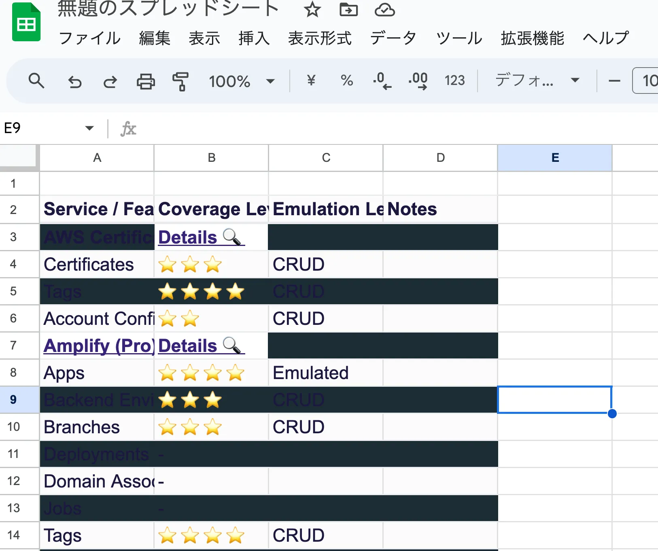Select the Coverage Le header cell

tap(211, 210)
